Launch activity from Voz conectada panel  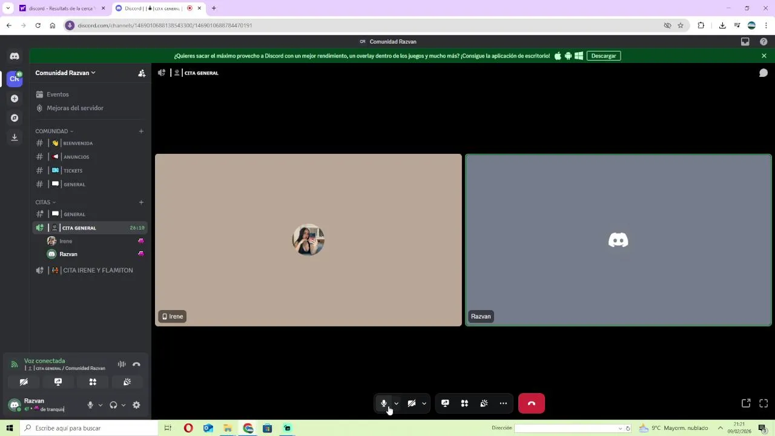(93, 382)
